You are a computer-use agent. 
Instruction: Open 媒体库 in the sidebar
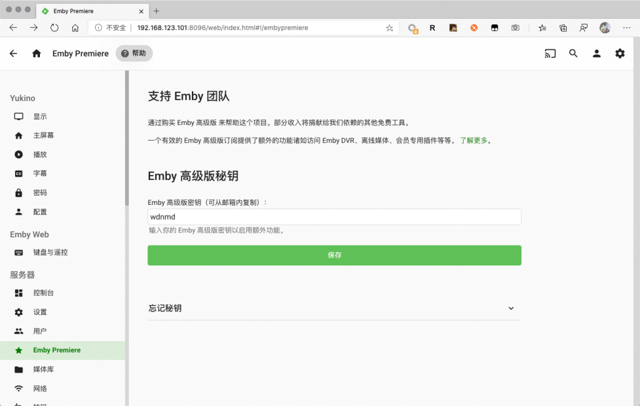point(44,369)
